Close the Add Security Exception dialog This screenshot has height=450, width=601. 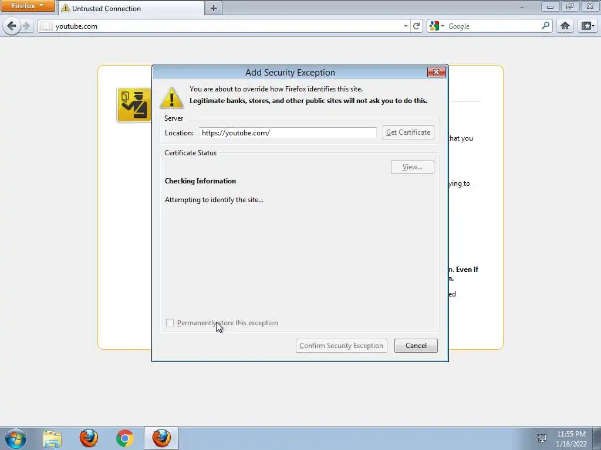tap(436, 72)
